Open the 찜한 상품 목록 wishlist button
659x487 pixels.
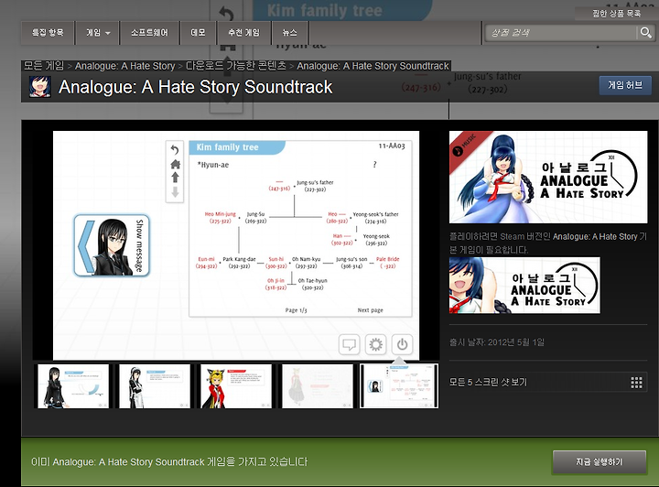click(617, 14)
